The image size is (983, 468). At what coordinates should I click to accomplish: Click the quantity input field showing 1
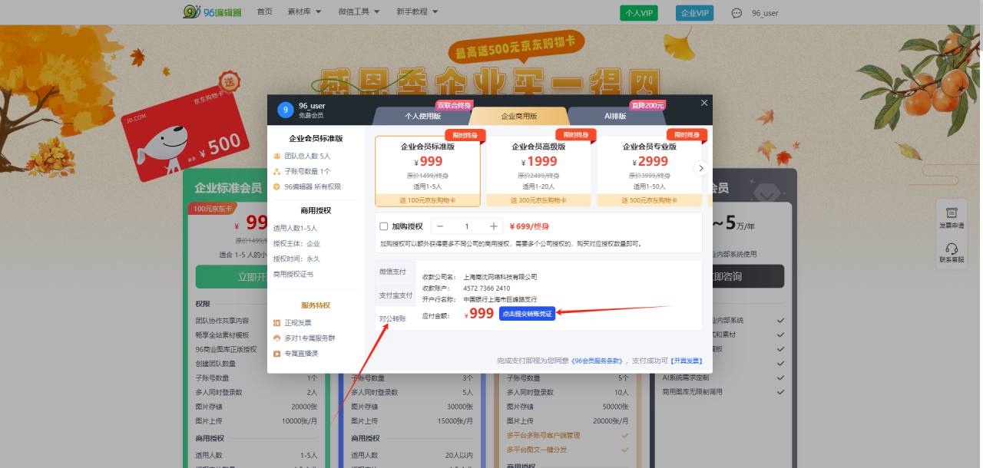point(466,226)
